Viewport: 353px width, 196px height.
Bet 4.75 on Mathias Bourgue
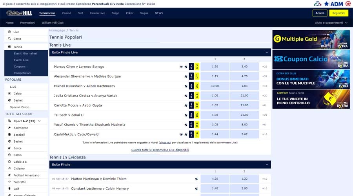click(x=244, y=76)
